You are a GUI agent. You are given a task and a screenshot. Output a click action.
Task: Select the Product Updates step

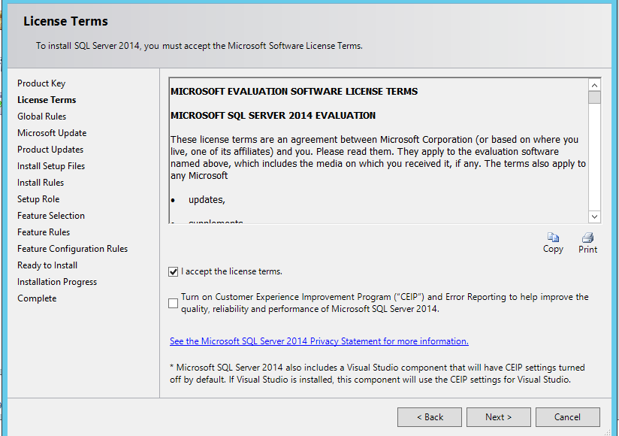pyautogui.click(x=50, y=150)
